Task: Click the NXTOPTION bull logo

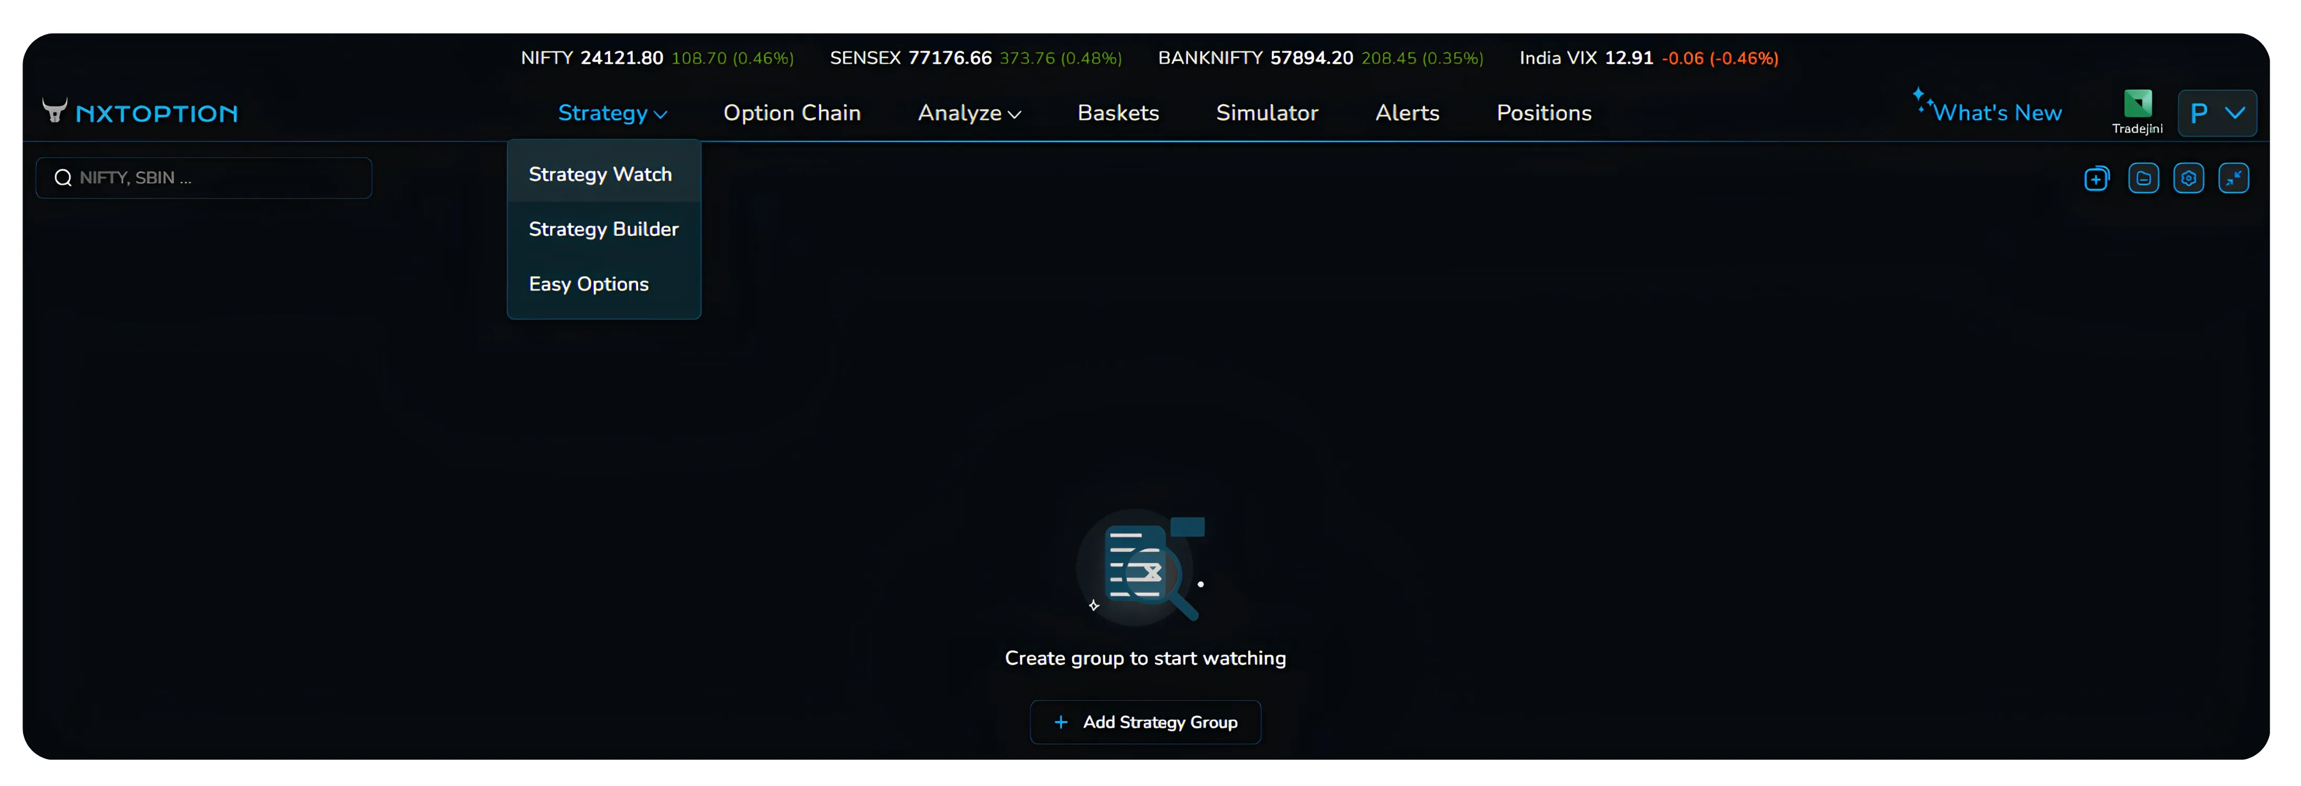Action: point(54,111)
